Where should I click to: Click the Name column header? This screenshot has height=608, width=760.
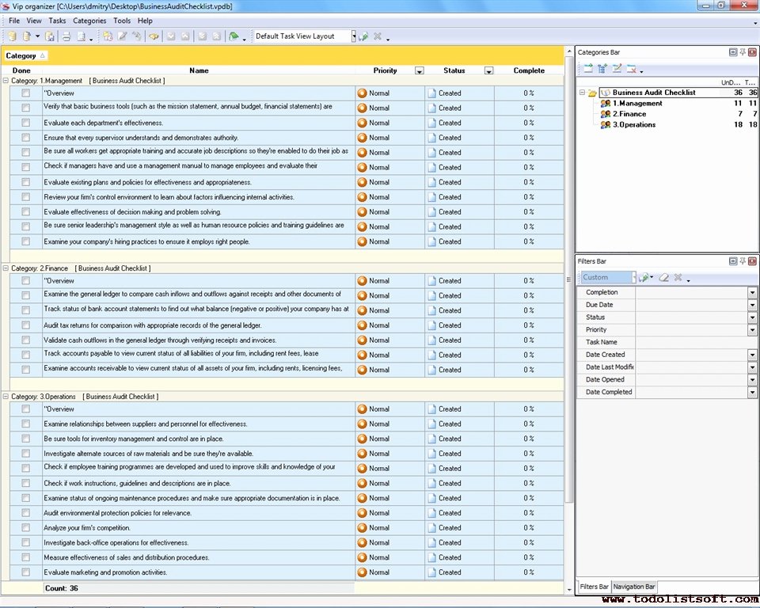click(x=199, y=70)
